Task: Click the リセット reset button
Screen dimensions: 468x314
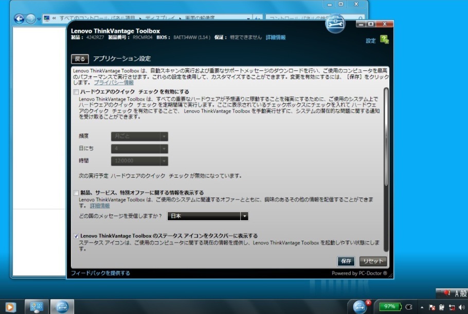Action: click(x=373, y=261)
